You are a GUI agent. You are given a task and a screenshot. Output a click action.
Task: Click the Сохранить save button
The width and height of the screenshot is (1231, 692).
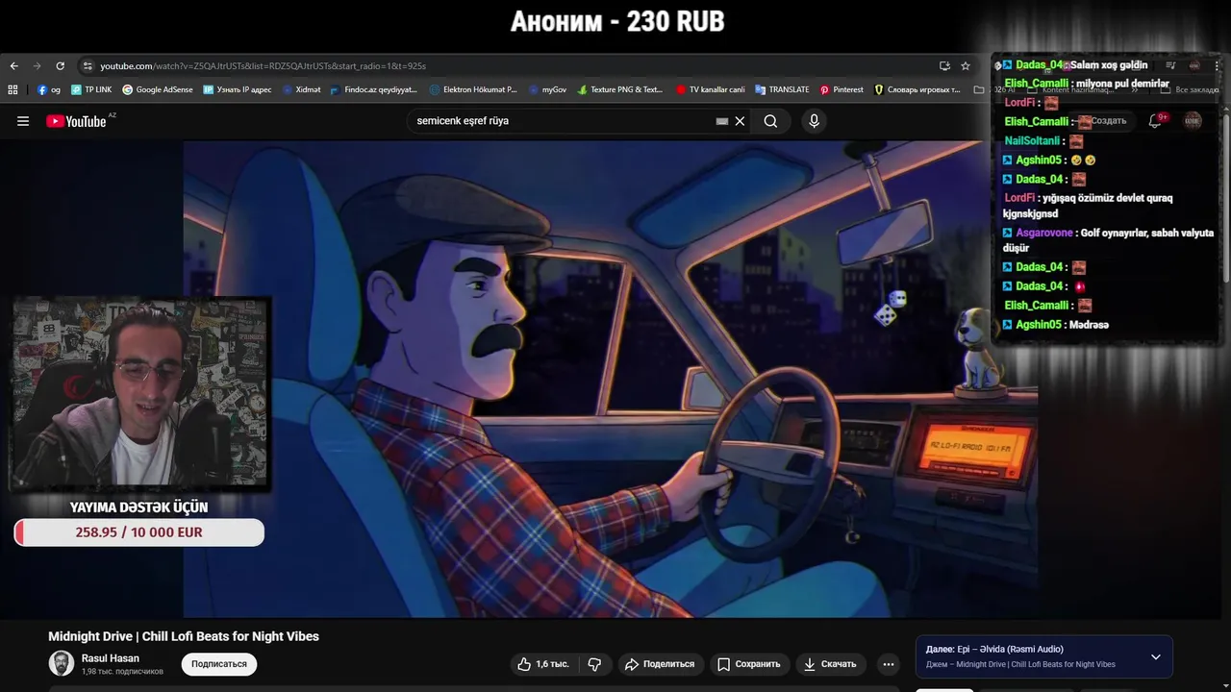[749, 664]
